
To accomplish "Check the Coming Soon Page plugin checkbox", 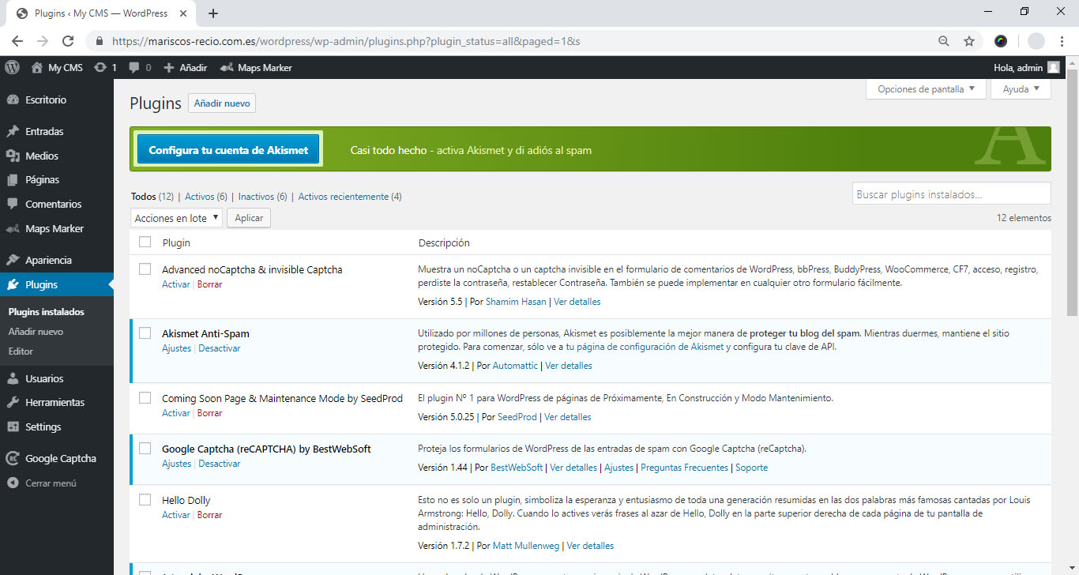I will click(145, 398).
